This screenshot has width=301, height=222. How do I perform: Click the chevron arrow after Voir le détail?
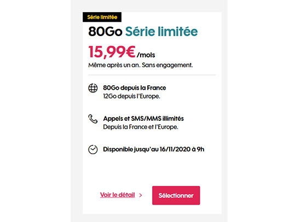click(x=141, y=195)
